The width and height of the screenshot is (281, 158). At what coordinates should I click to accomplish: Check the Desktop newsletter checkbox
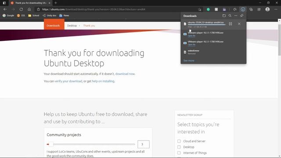coord(179,147)
